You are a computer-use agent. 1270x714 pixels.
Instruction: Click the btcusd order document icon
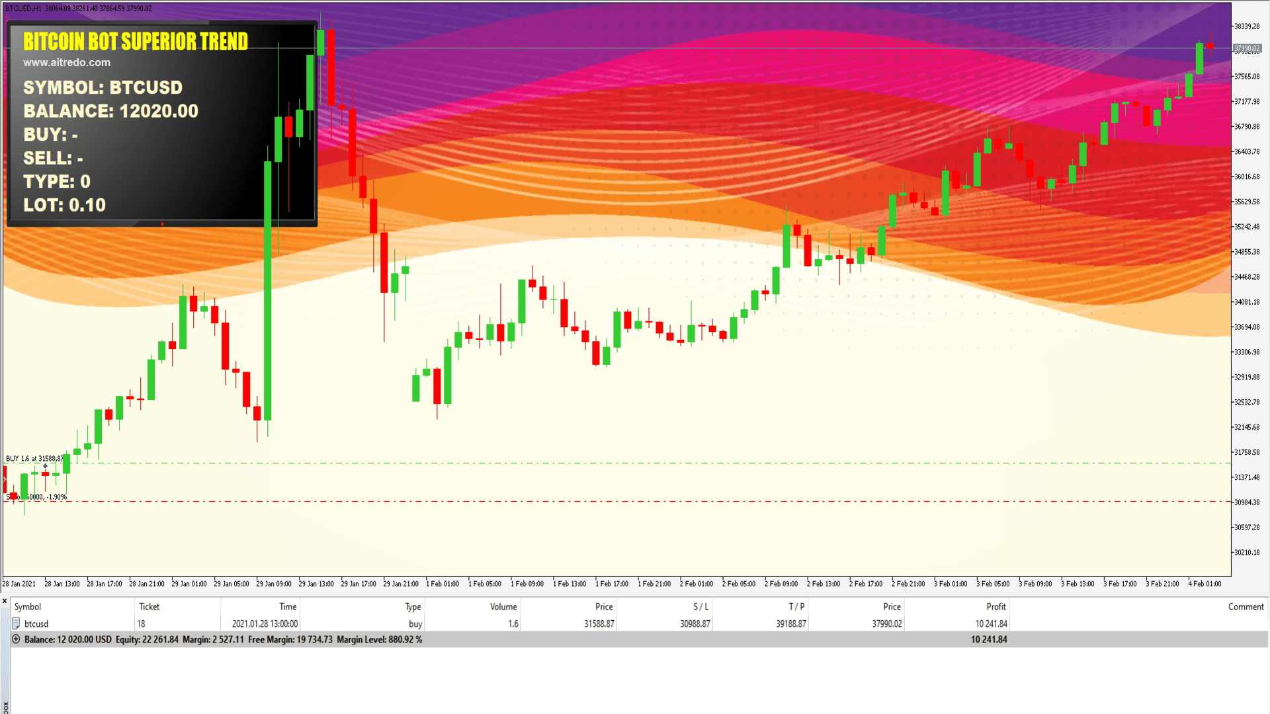tap(16, 623)
